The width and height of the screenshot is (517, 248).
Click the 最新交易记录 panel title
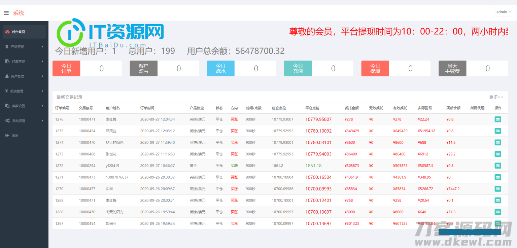pyautogui.click(x=69, y=97)
